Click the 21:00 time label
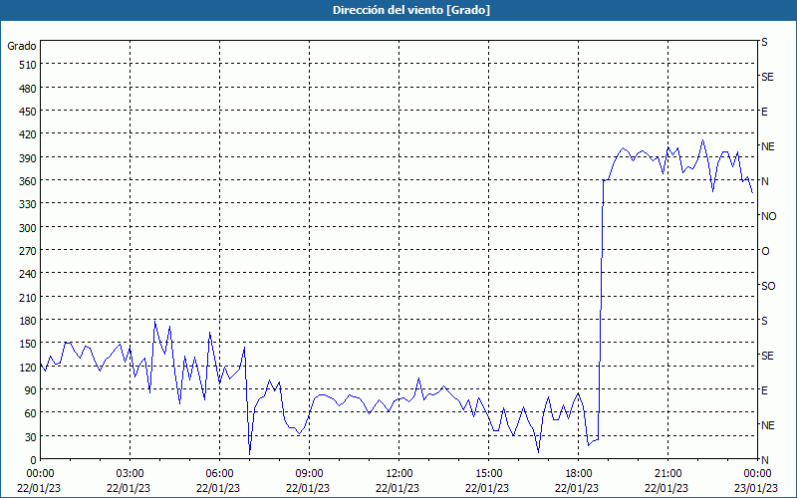 (x=667, y=474)
